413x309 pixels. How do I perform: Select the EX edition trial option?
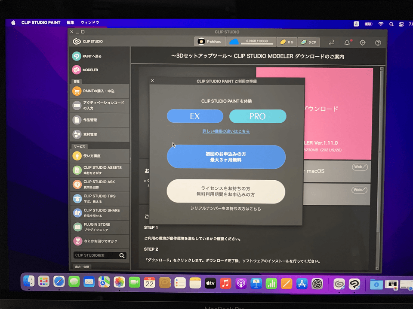[195, 116]
